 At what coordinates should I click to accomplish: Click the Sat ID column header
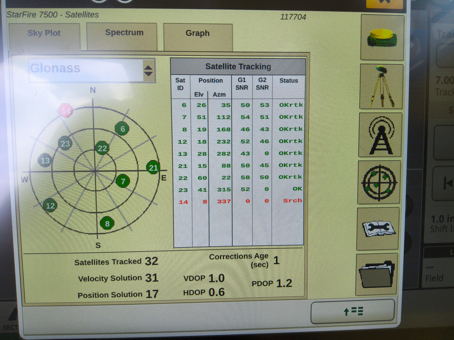(180, 84)
